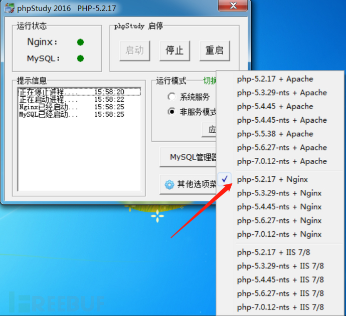Choose php-5.3.29-nts + IIS 7/8
This screenshot has width=346, height=316.
[280, 266]
